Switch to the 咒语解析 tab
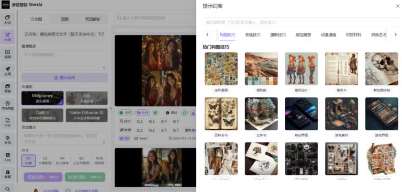402x192 pixels. click(93, 19)
